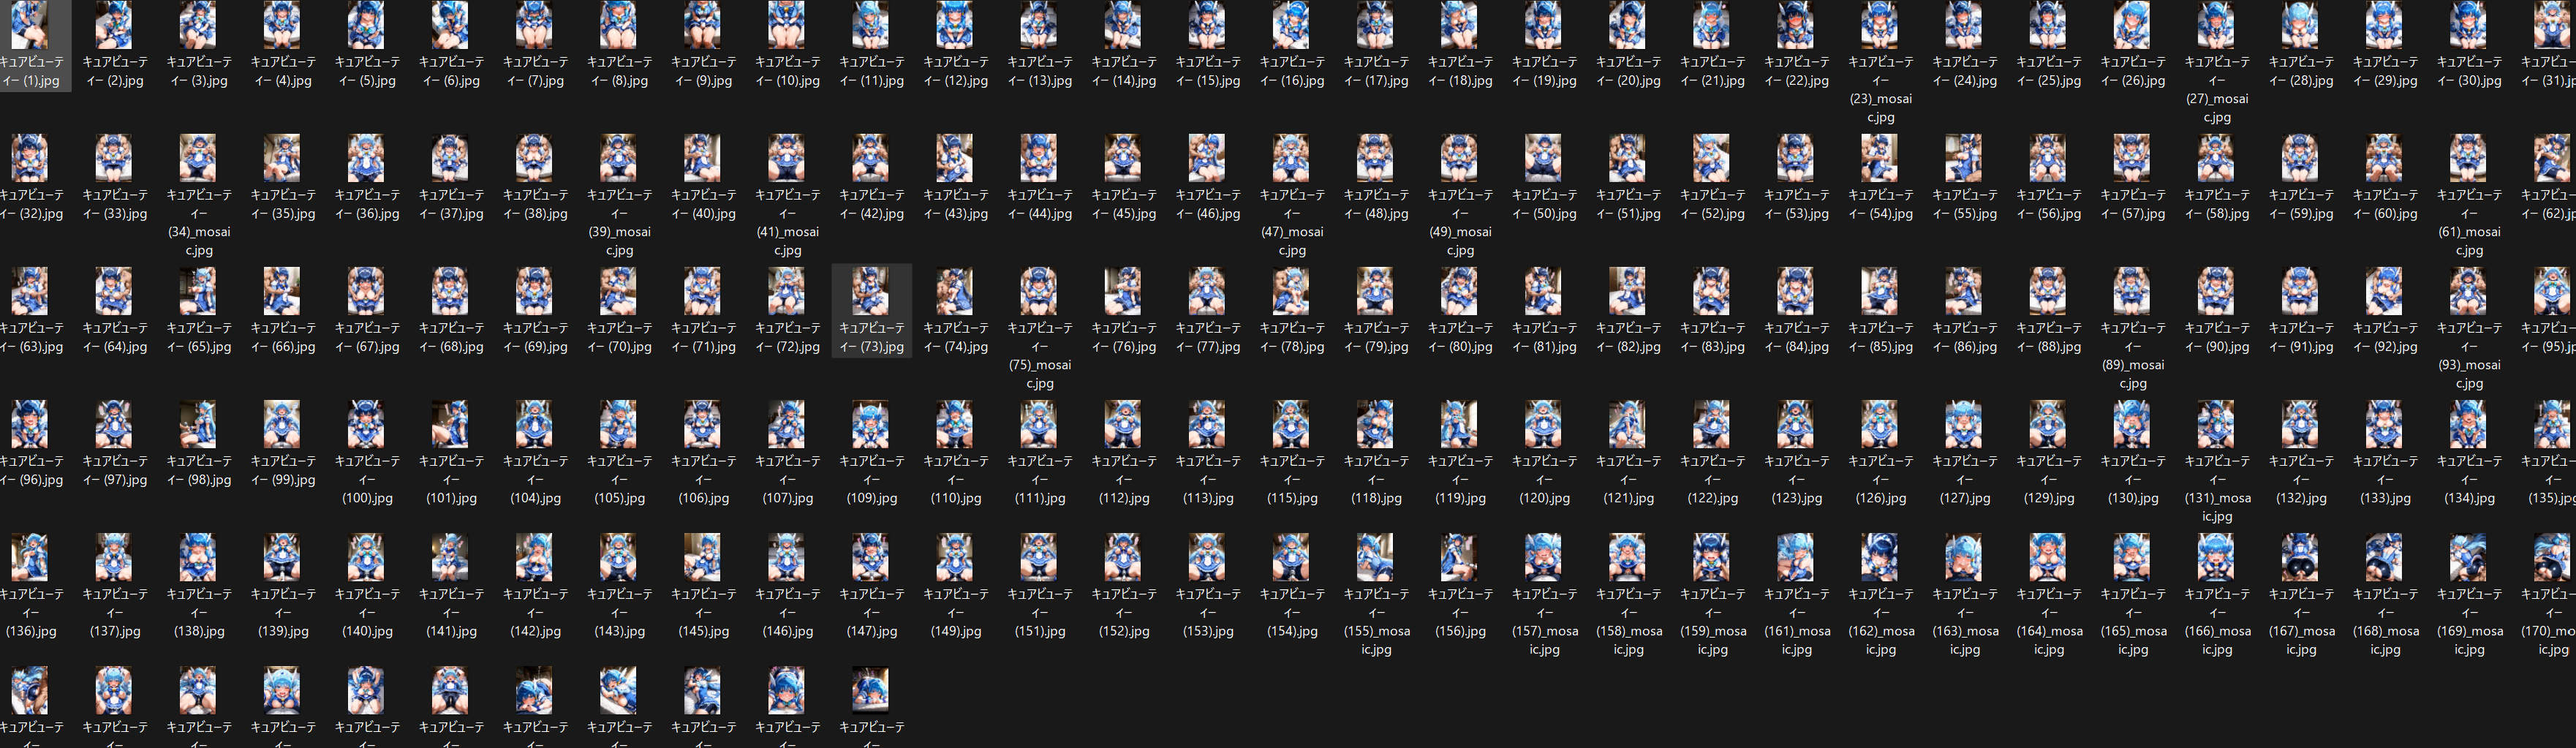This screenshot has height=748, width=2576.
Task: Select thumbnail of キュアビューティー (96).jpg
Action: 30,424
